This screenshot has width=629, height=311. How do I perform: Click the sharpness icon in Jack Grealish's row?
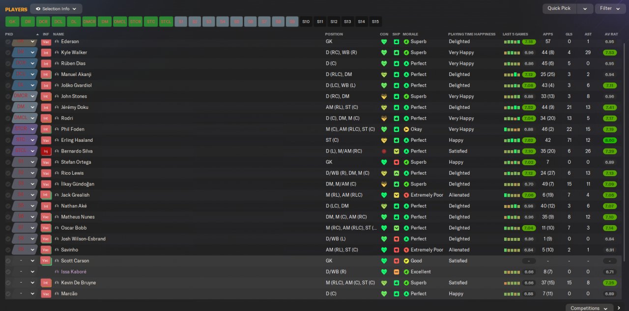point(396,195)
